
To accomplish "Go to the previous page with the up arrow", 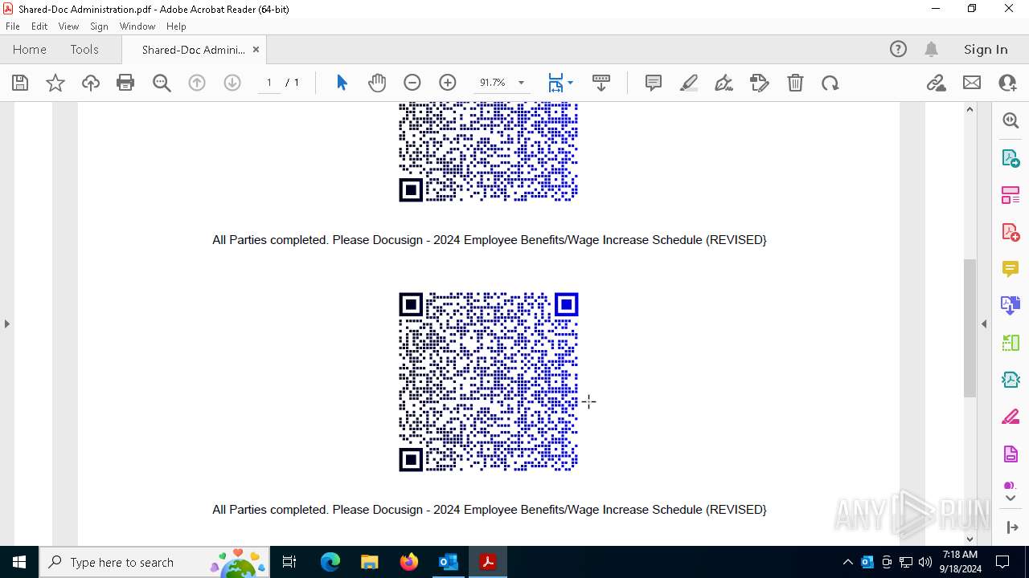I will [197, 83].
